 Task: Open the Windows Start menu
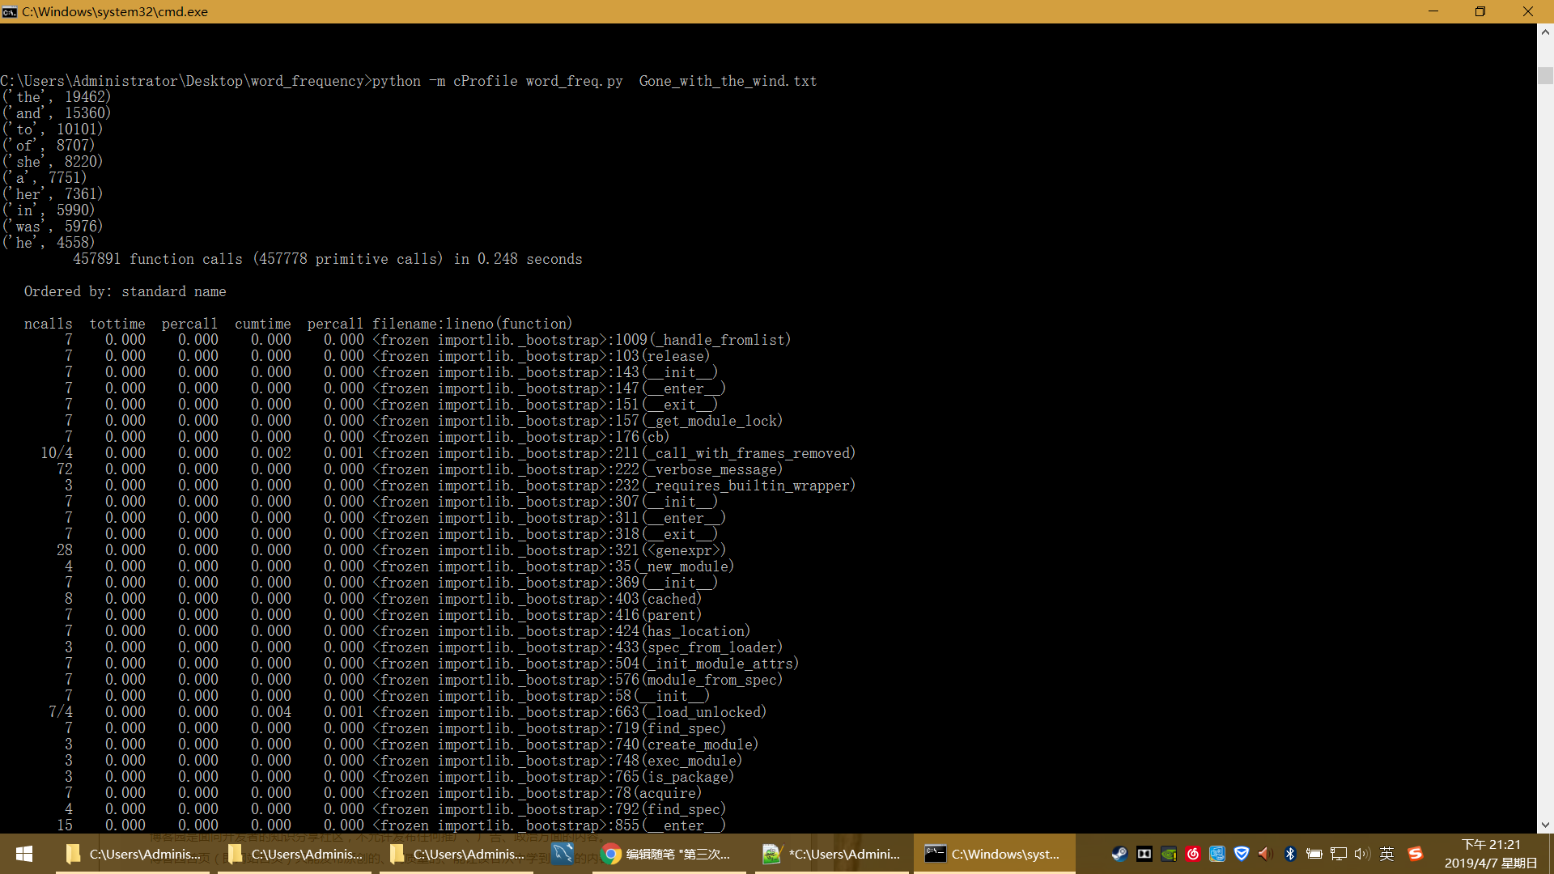click(x=24, y=854)
